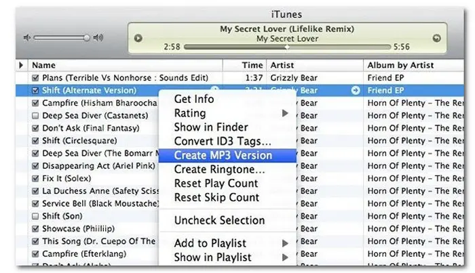Select Reset Skip Count
The image size is (475, 273).
[x=227, y=197]
